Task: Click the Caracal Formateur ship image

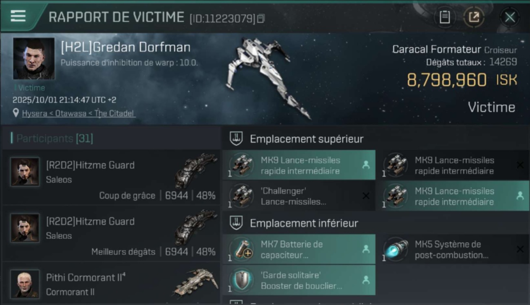Action: [268, 77]
